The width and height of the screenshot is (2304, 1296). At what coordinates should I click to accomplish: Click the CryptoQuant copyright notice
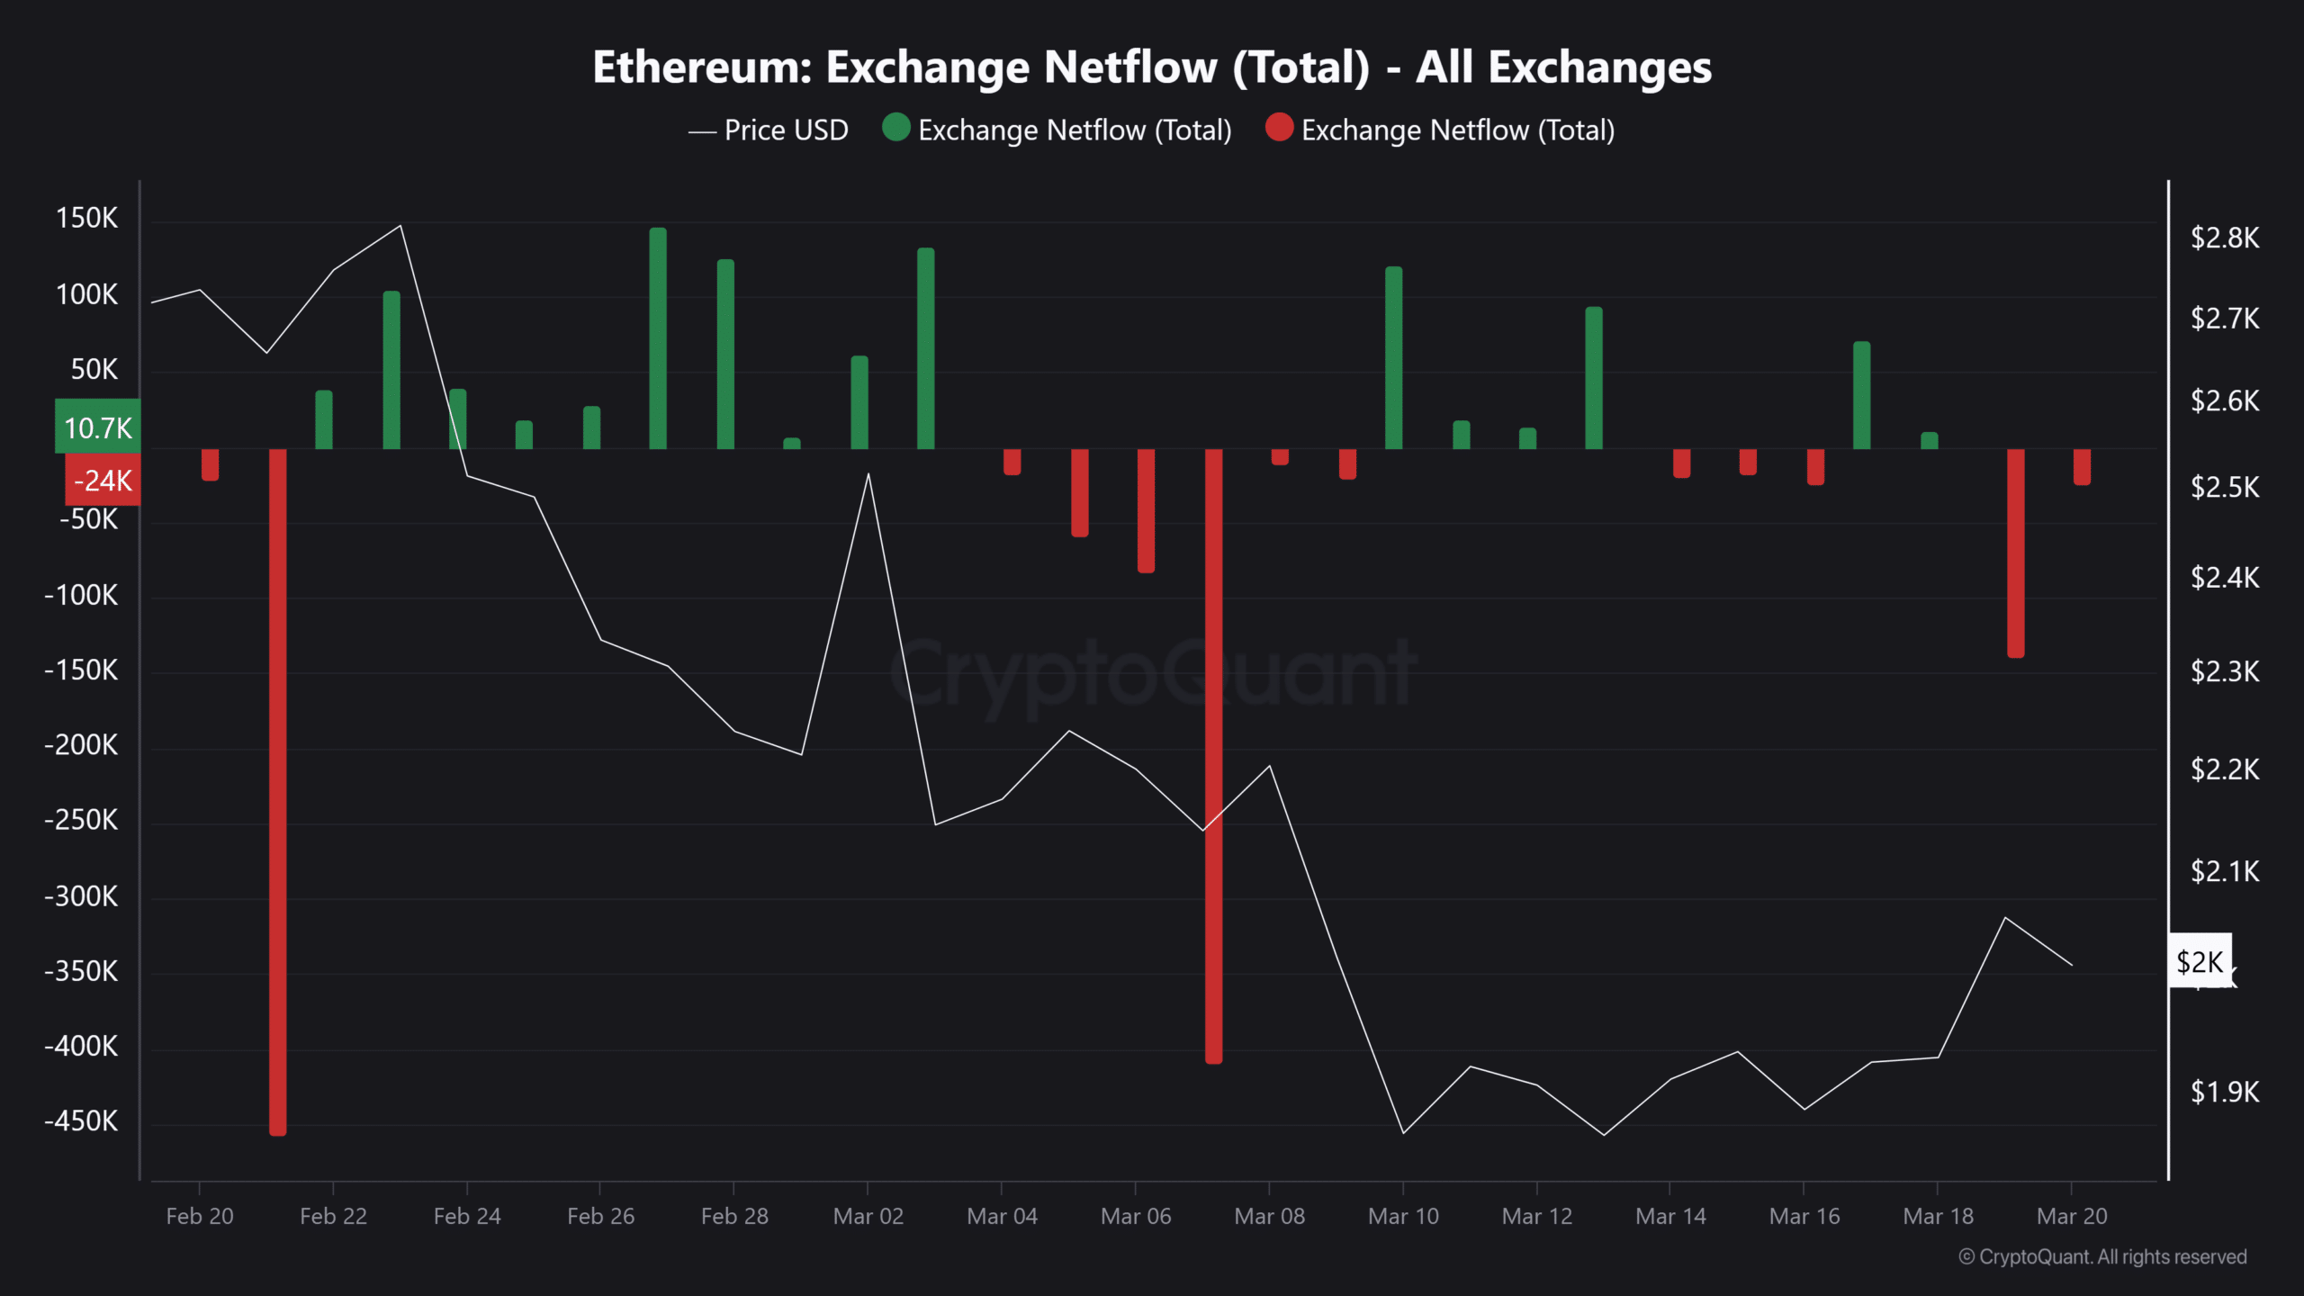[2102, 1256]
